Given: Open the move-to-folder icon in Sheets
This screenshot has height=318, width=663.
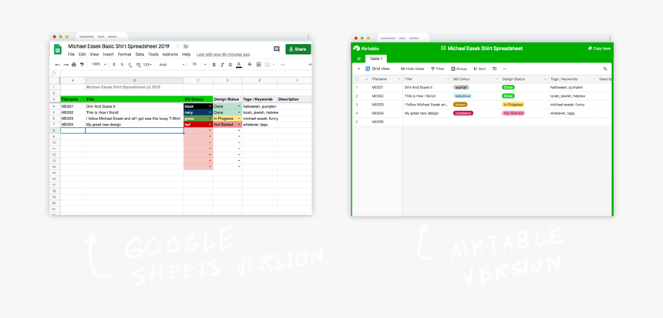Looking at the screenshot, I should click(x=186, y=46).
